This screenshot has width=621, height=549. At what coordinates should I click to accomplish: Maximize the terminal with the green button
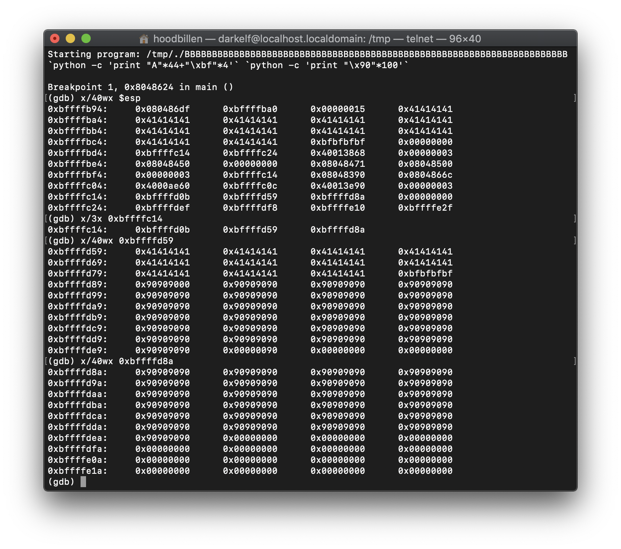[86, 38]
